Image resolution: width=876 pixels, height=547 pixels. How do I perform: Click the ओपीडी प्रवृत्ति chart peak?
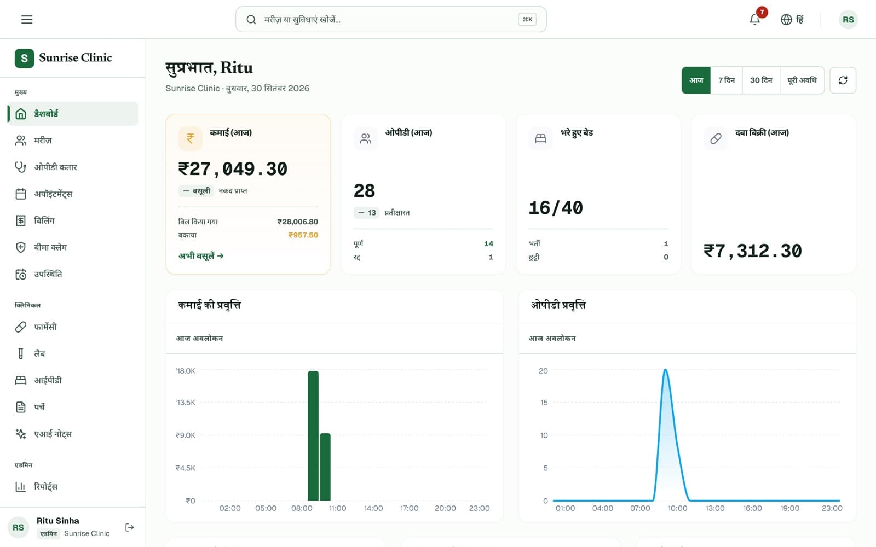665,370
